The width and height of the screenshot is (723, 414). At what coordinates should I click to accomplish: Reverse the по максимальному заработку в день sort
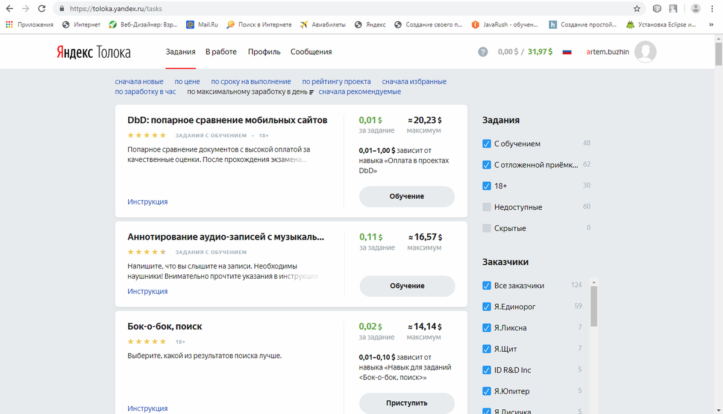click(251, 91)
